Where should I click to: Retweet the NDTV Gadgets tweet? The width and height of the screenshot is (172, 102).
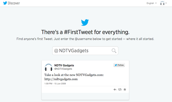(120, 90)
